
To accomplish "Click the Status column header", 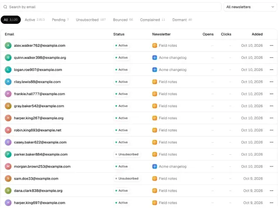I will click(119, 34).
